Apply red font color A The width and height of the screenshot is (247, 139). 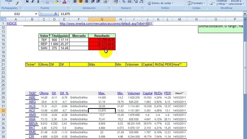pos(64,2)
